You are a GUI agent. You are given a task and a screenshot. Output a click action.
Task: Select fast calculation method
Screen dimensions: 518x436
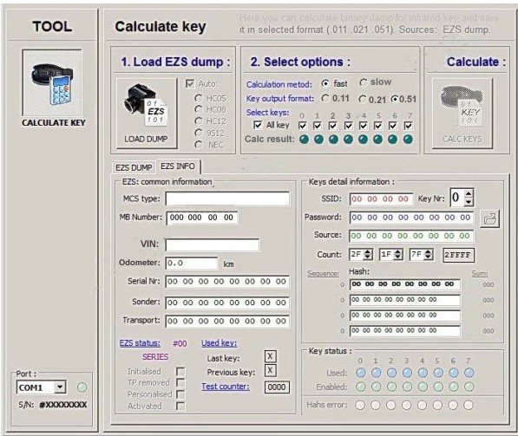point(325,84)
